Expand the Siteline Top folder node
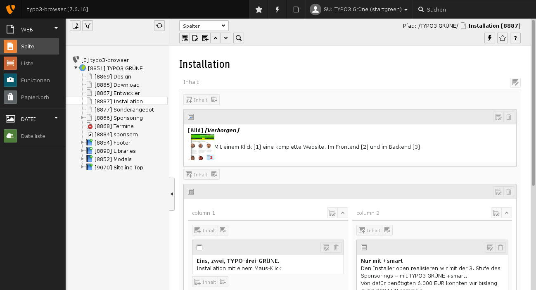The width and height of the screenshot is (536, 290). pyautogui.click(x=83, y=167)
